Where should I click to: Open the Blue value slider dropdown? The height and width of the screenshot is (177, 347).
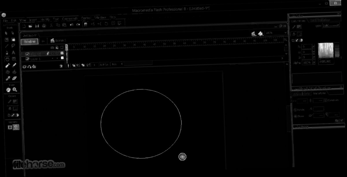[314, 57]
